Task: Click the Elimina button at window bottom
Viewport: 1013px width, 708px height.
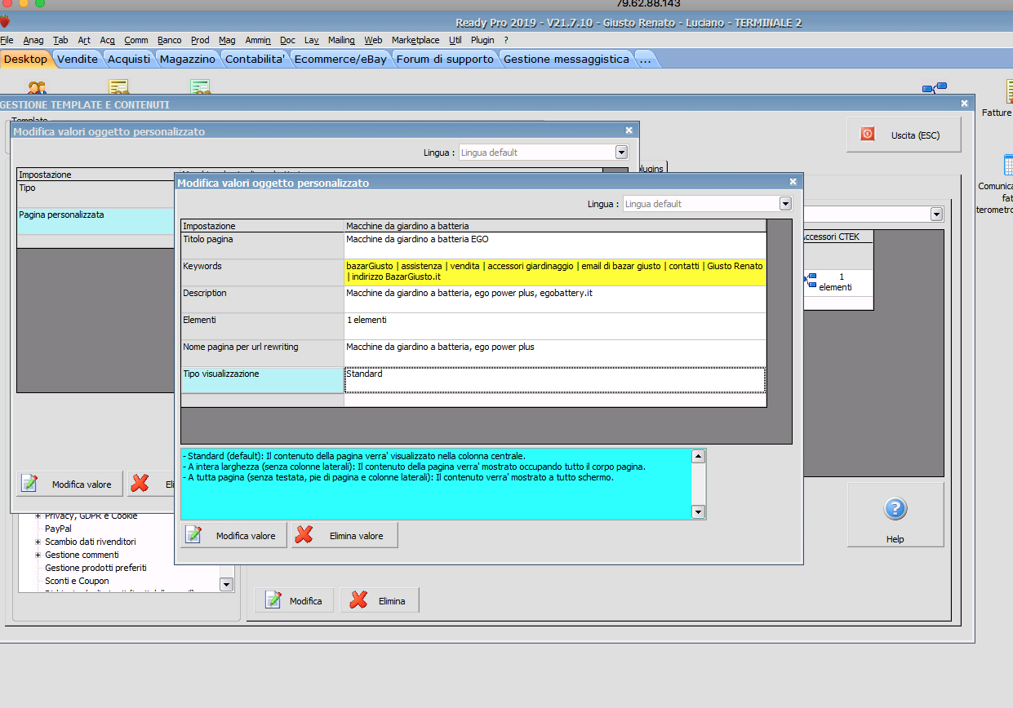Action: [x=380, y=600]
